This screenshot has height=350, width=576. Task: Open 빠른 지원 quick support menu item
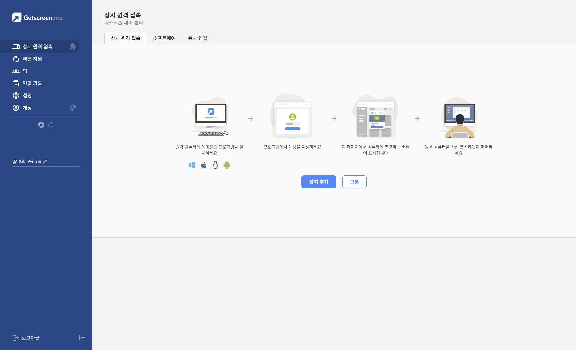32,59
